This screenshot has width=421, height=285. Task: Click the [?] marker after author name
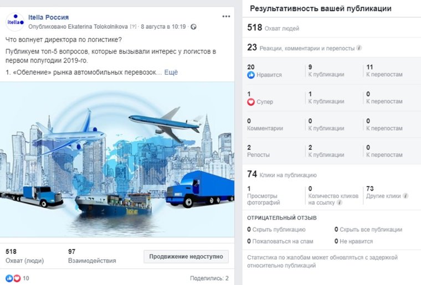pos(133,27)
